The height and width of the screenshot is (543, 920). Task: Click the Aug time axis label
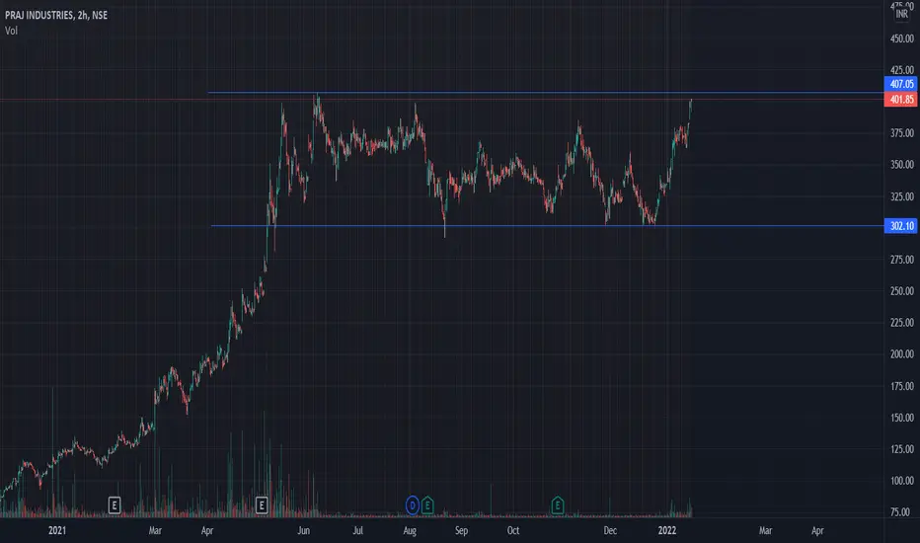coord(410,531)
